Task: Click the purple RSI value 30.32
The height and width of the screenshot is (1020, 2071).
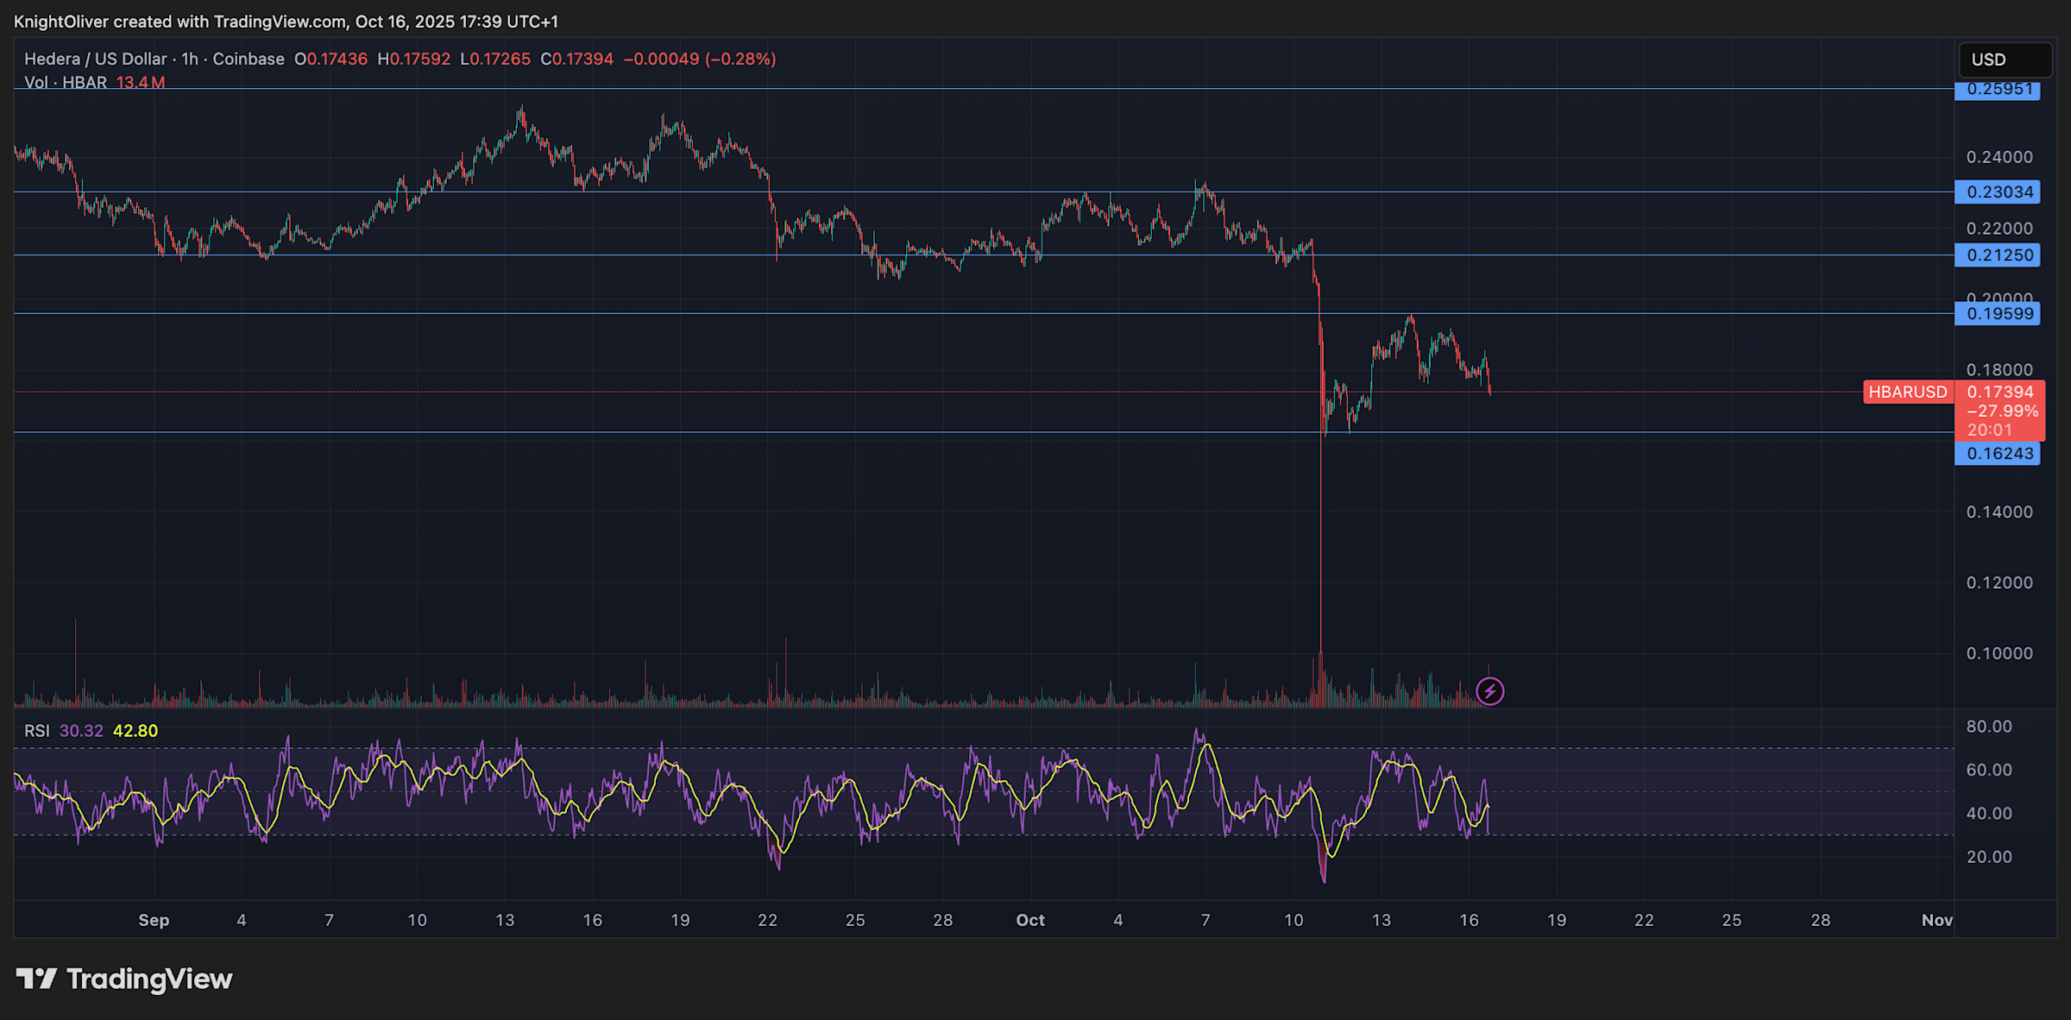Action: [x=81, y=731]
